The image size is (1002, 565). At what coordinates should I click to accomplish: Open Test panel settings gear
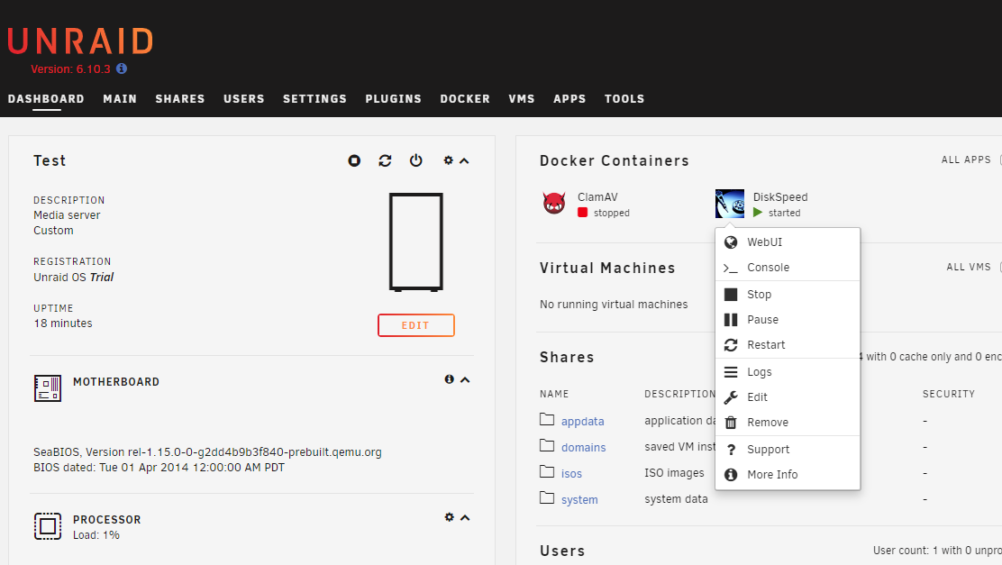click(x=449, y=160)
